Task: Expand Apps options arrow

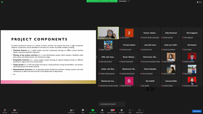Action: [x=133, y=110]
